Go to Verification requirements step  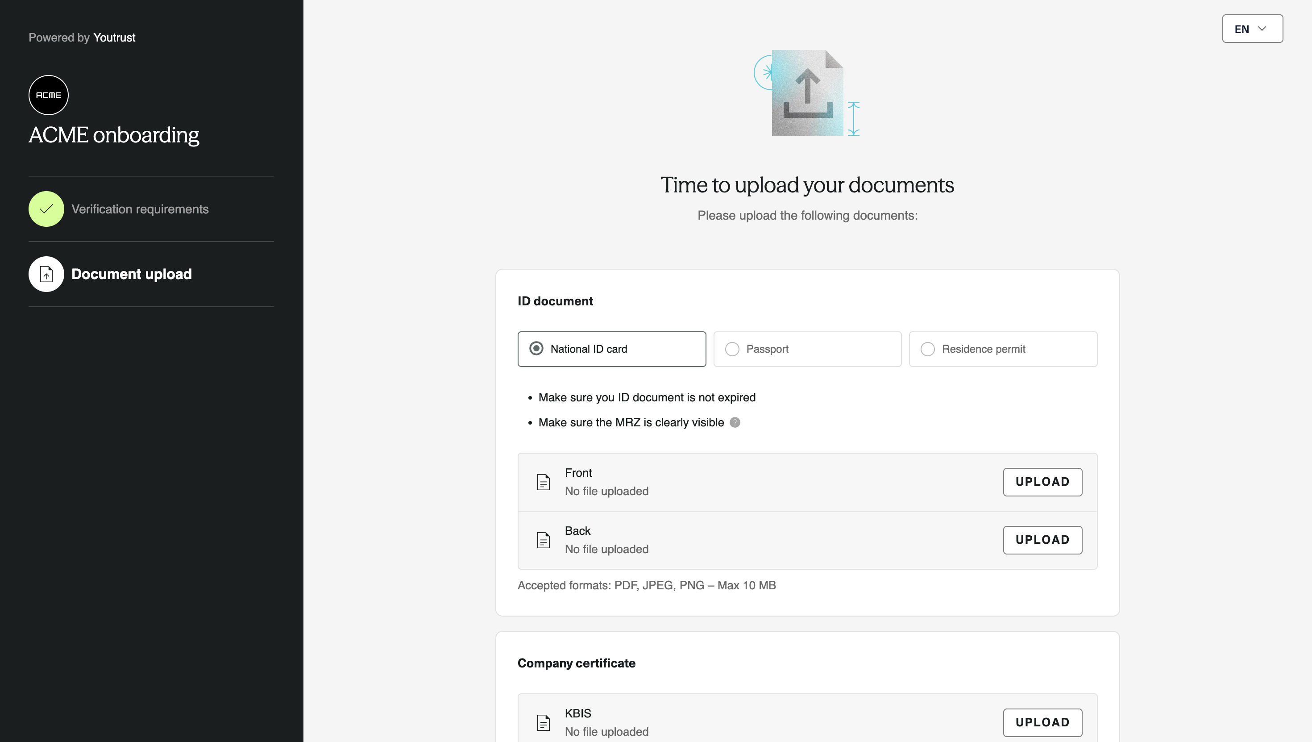pos(140,209)
